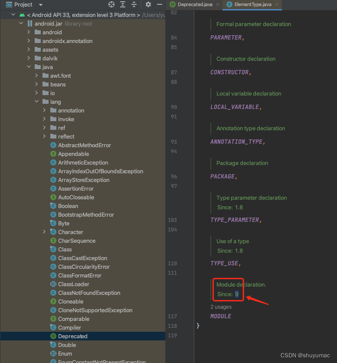Click the Collapse All icon in Project toolbar
The image size is (337, 363).
click(134, 4)
